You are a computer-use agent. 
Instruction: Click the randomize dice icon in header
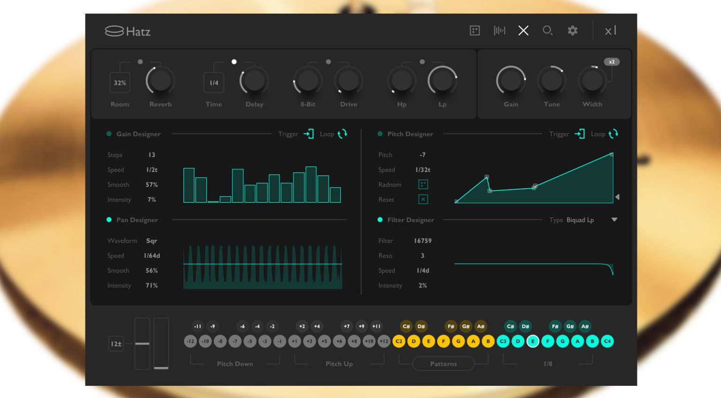[x=475, y=31]
